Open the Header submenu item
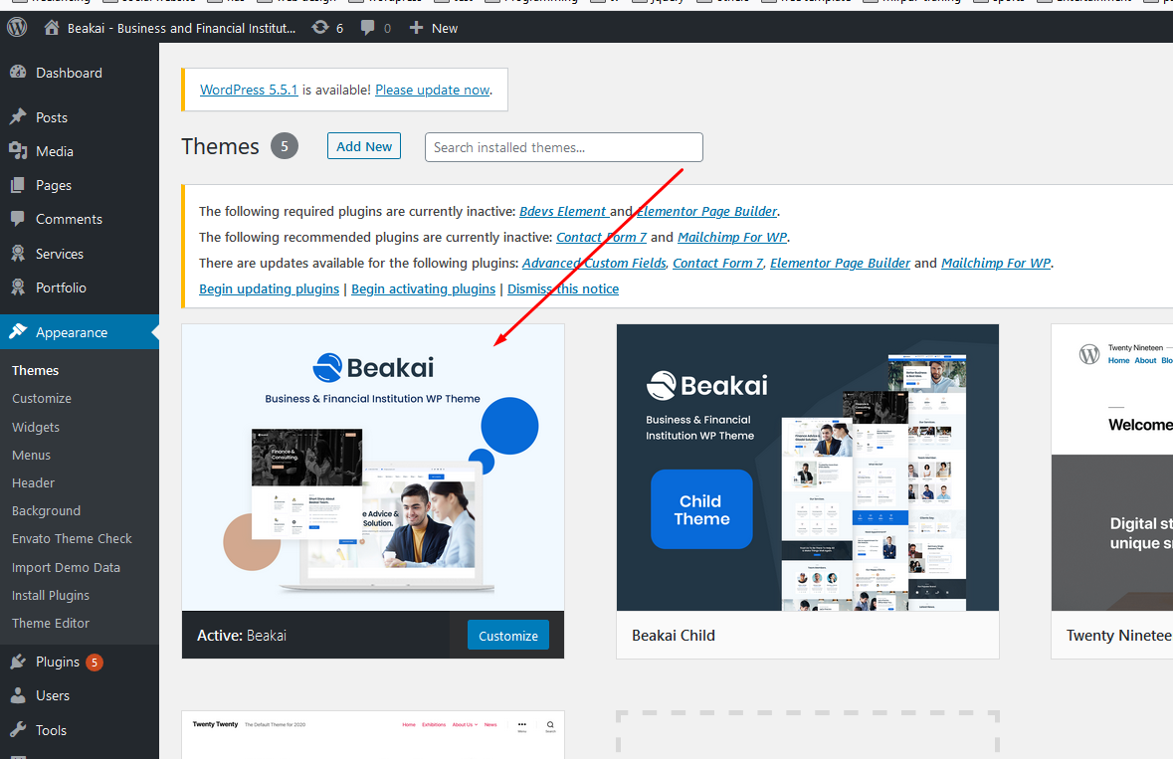The height and width of the screenshot is (759, 1173). (33, 483)
